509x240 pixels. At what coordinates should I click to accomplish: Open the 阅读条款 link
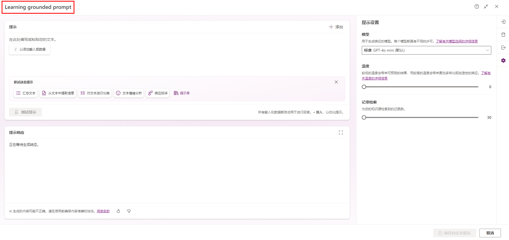pos(103,211)
